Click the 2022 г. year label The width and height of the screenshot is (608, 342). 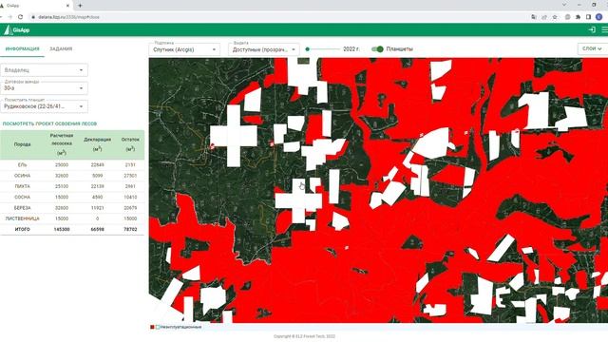point(351,49)
